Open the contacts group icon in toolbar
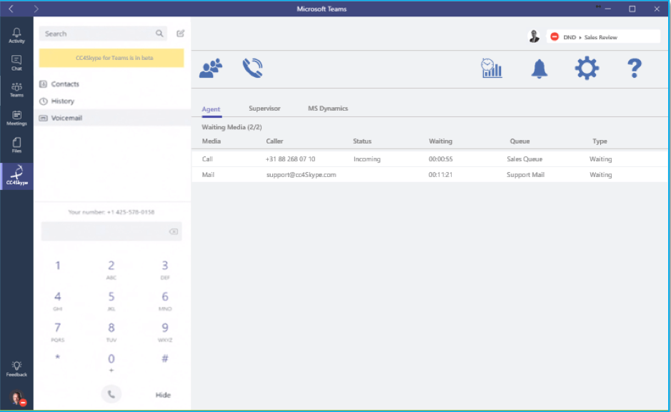 (x=211, y=68)
